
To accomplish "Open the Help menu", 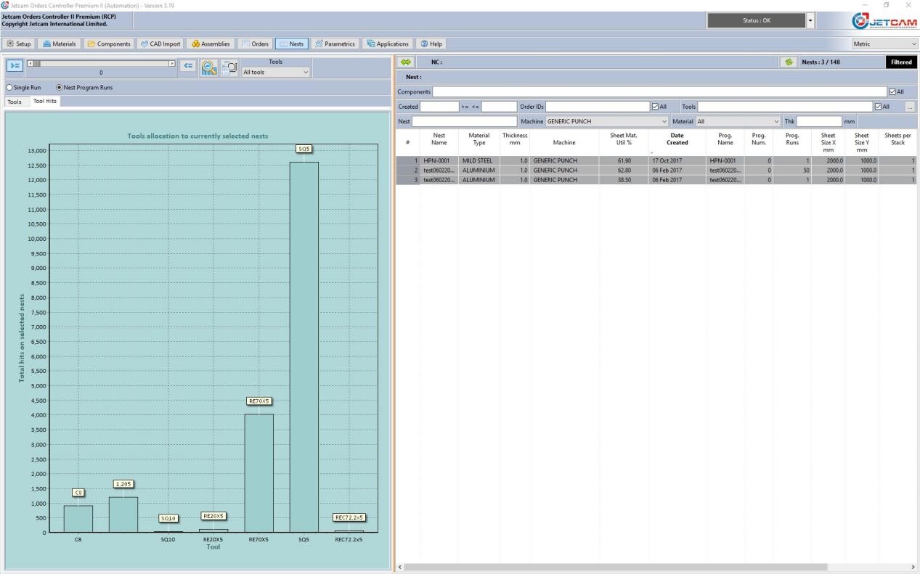I will coord(431,44).
